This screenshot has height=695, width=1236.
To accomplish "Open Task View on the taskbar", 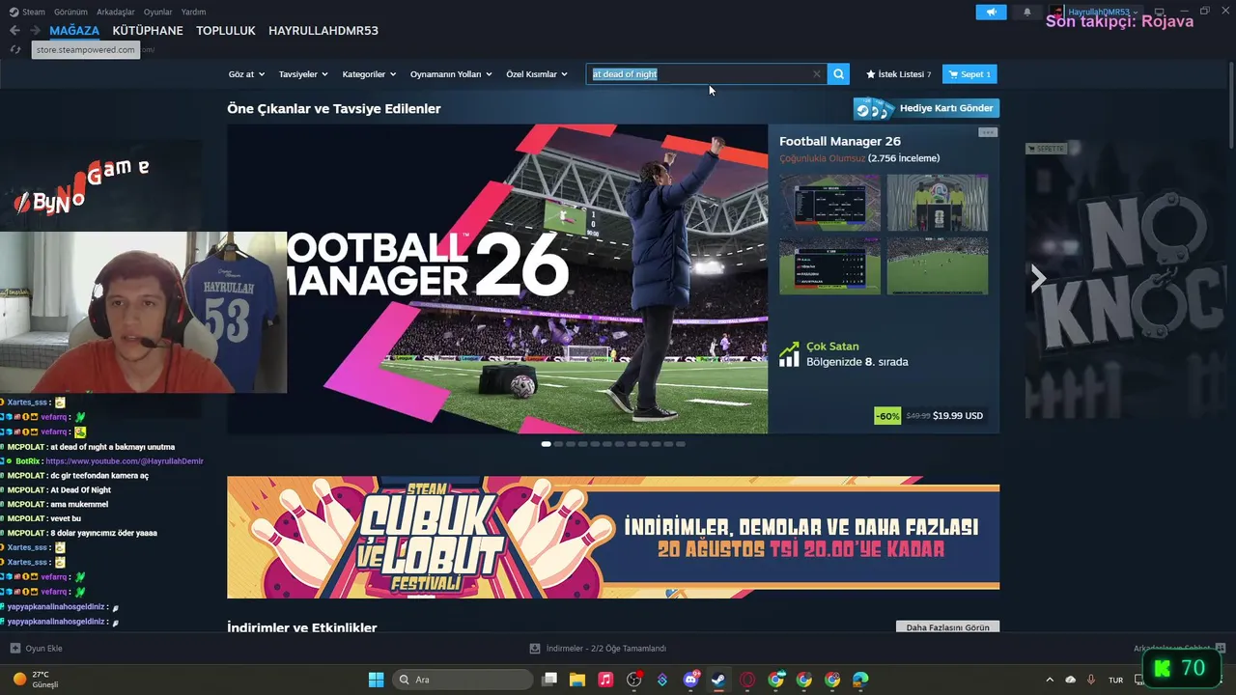I will pos(549,680).
